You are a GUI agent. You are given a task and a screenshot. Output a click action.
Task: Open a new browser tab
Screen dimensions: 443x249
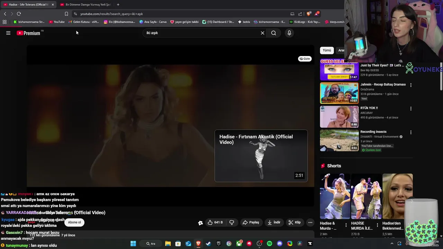tap(118, 4)
